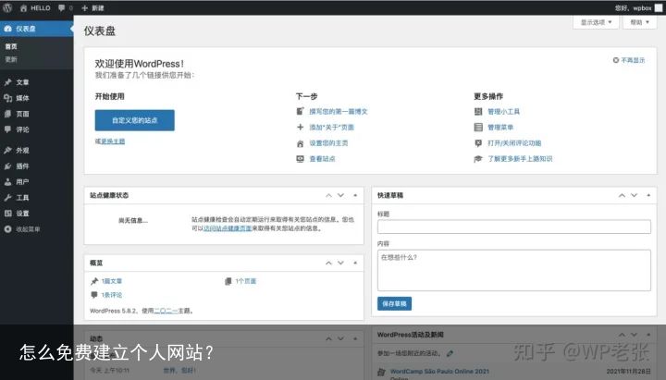The height and width of the screenshot is (380, 666).
Task: Open 管理菜单 link
Action: click(x=500, y=127)
